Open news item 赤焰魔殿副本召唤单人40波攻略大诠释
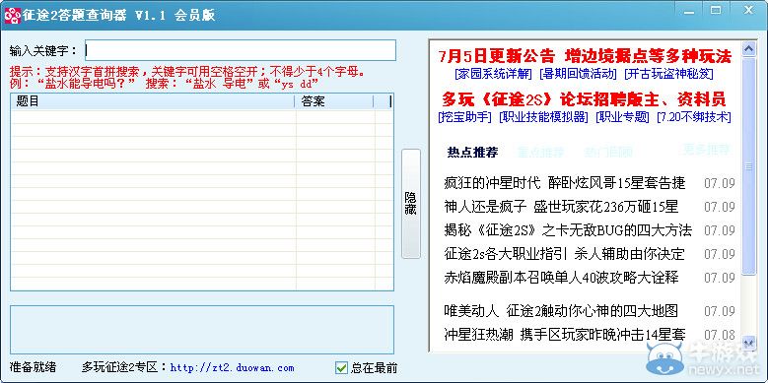Screen dimensions: 768x383 point(561,278)
